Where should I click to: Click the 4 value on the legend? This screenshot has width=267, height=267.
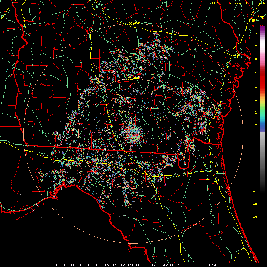(x=256, y=73)
